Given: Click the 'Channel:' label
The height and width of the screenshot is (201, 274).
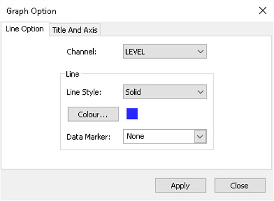Looking at the screenshot, I should pyautogui.click(x=82, y=51).
